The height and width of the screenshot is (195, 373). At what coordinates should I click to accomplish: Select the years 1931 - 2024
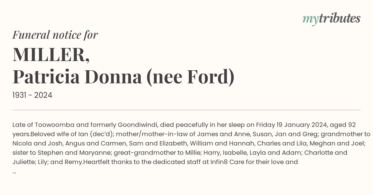32,95
